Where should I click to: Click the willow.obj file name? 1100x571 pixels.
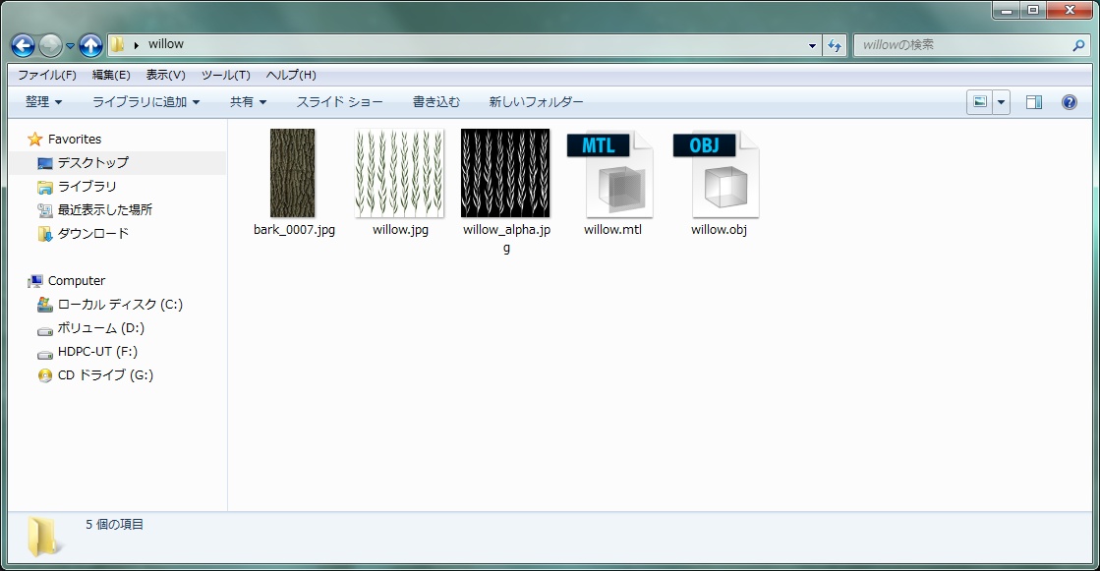[x=719, y=229]
